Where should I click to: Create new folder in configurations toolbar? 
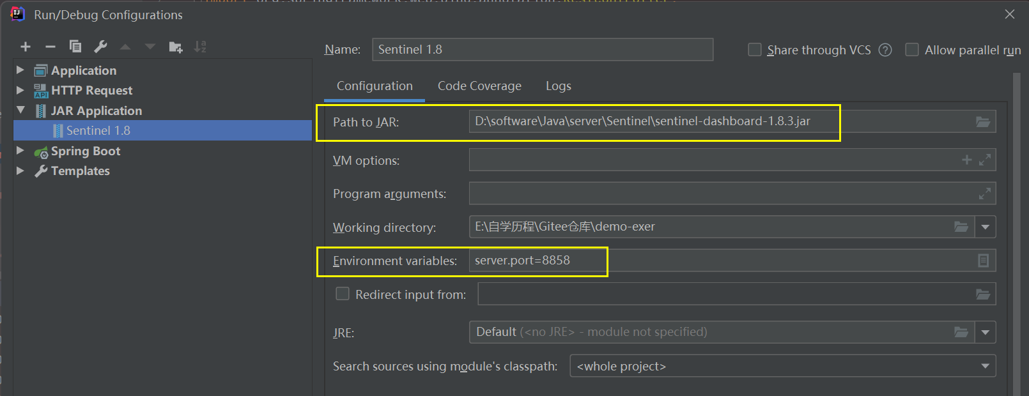click(x=176, y=47)
